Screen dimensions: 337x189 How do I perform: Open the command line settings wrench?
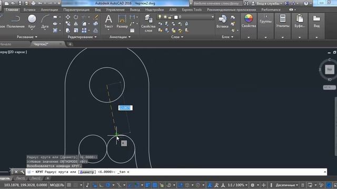[x=22, y=172]
